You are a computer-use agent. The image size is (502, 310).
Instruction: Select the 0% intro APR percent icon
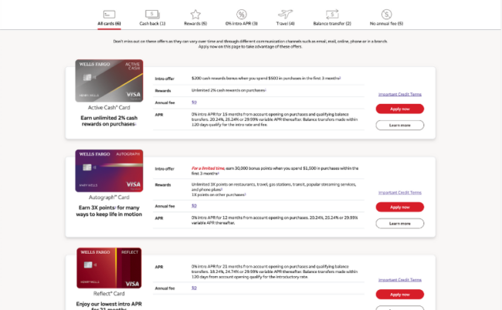[x=241, y=14]
